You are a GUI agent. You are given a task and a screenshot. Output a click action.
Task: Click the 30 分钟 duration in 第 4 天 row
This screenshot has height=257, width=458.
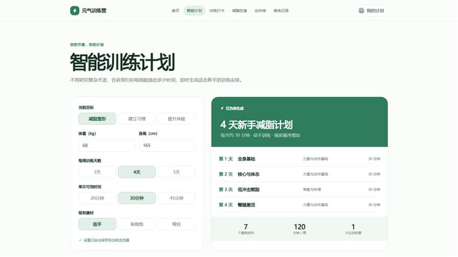coord(374,205)
